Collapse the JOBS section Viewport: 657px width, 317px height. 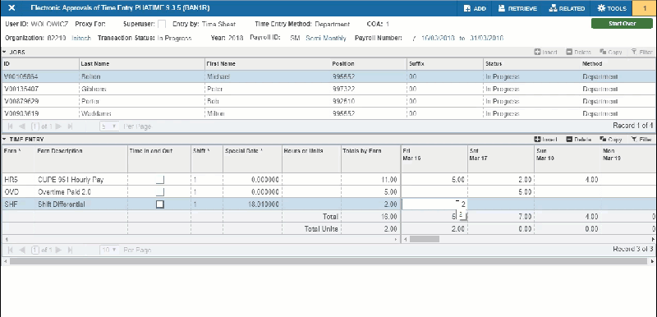pos(4,52)
